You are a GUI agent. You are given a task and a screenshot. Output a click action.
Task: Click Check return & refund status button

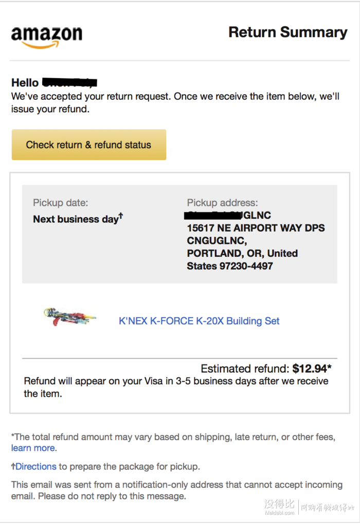click(89, 145)
